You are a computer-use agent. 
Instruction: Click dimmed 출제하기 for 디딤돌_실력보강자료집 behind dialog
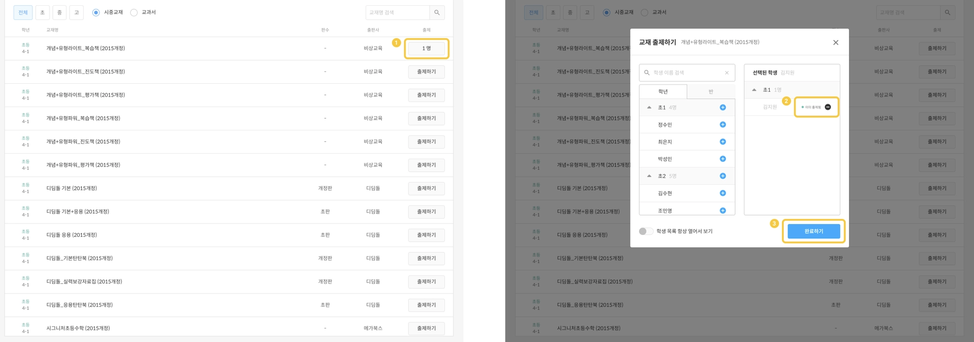[936, 282]
